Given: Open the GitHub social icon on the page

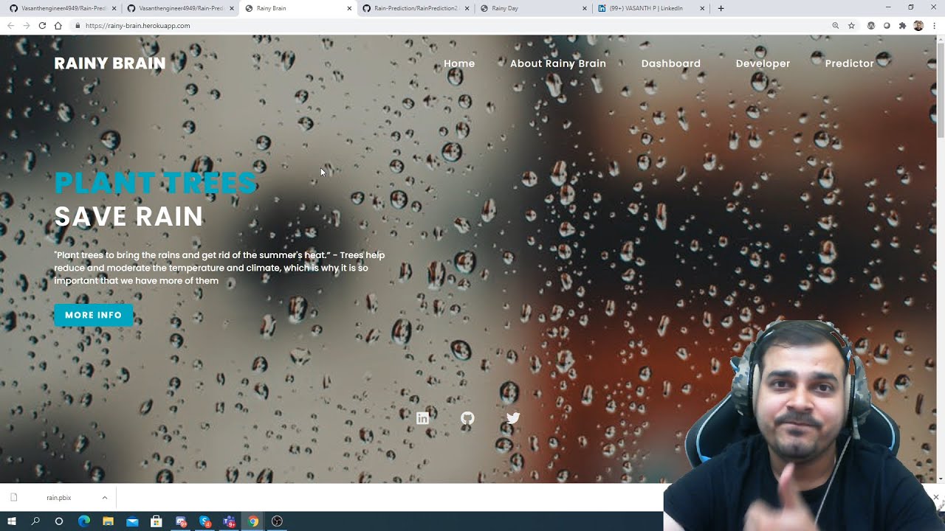Looking at the screenshot, I should click(x=467, y=418).
